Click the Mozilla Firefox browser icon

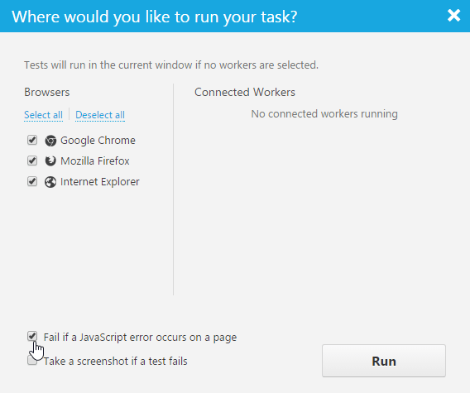click(50, 161)
